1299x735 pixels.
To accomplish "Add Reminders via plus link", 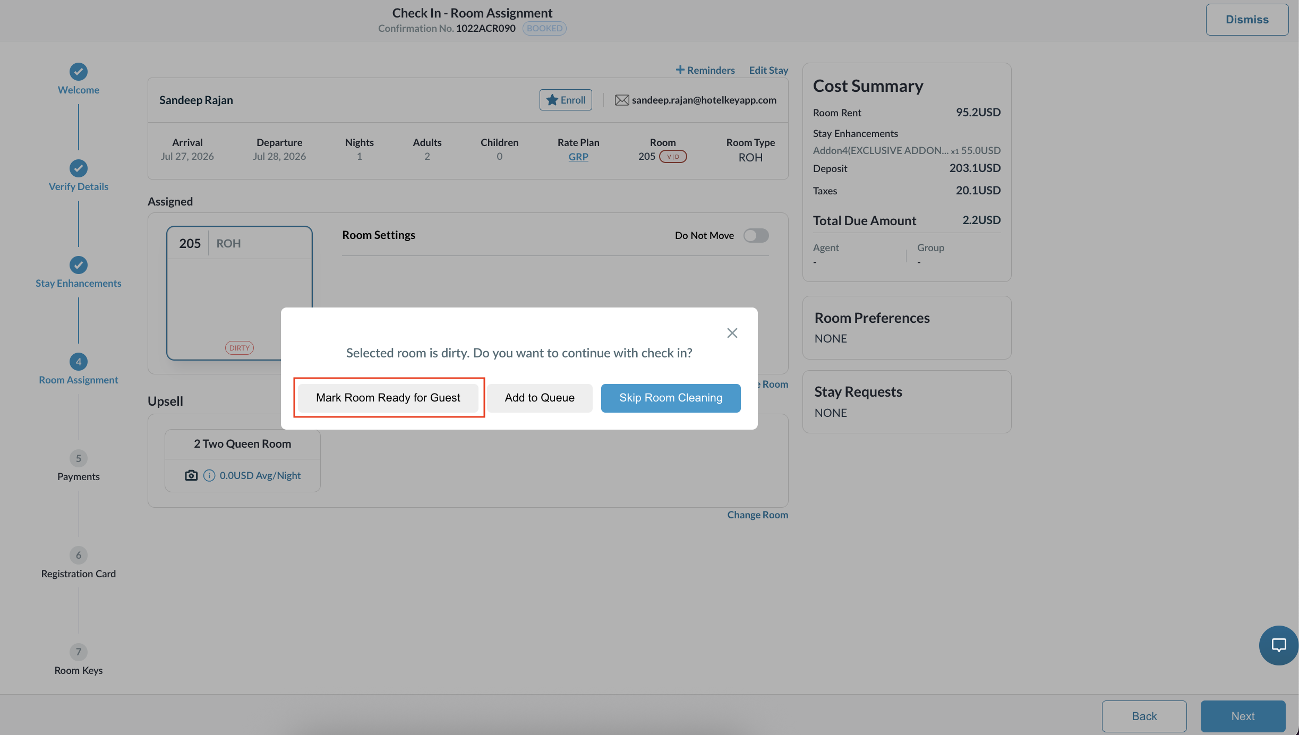I will tap(705, 70).
